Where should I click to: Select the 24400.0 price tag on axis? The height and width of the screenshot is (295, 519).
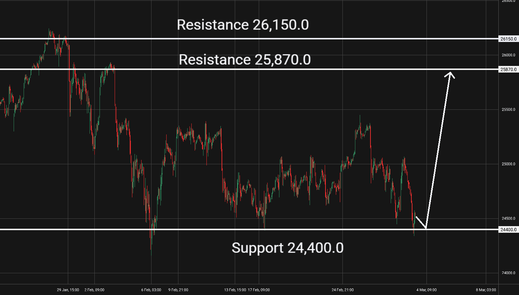[509, 229]
